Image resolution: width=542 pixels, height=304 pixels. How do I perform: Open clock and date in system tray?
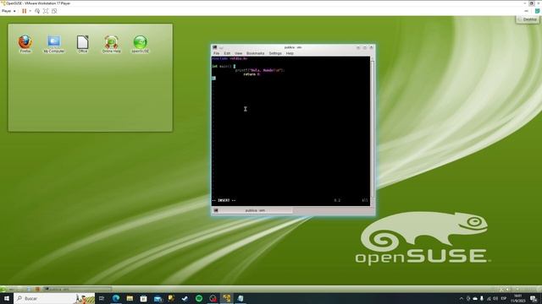coord(517,298)
